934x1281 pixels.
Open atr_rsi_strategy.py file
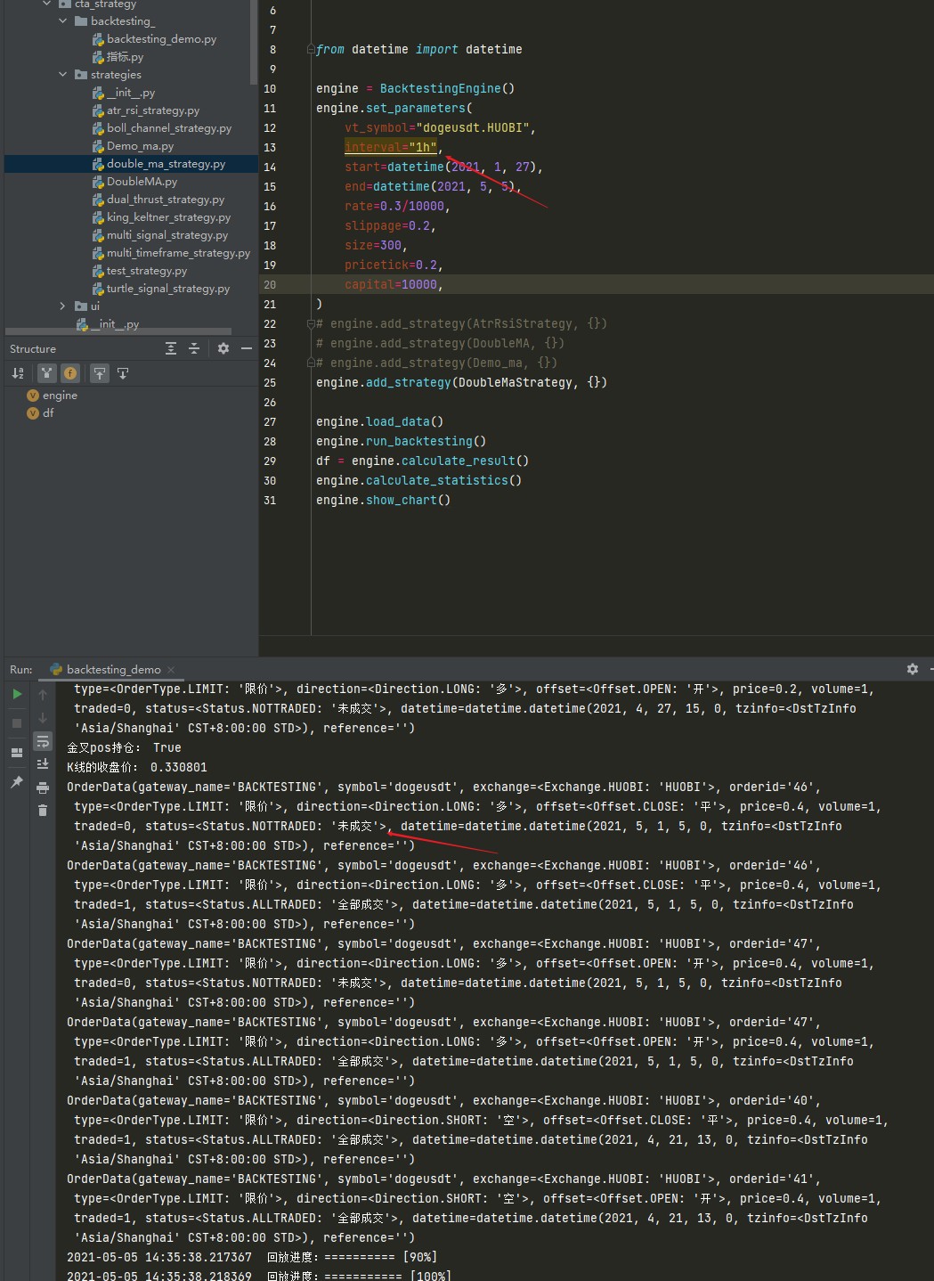[x=146, y=110]
